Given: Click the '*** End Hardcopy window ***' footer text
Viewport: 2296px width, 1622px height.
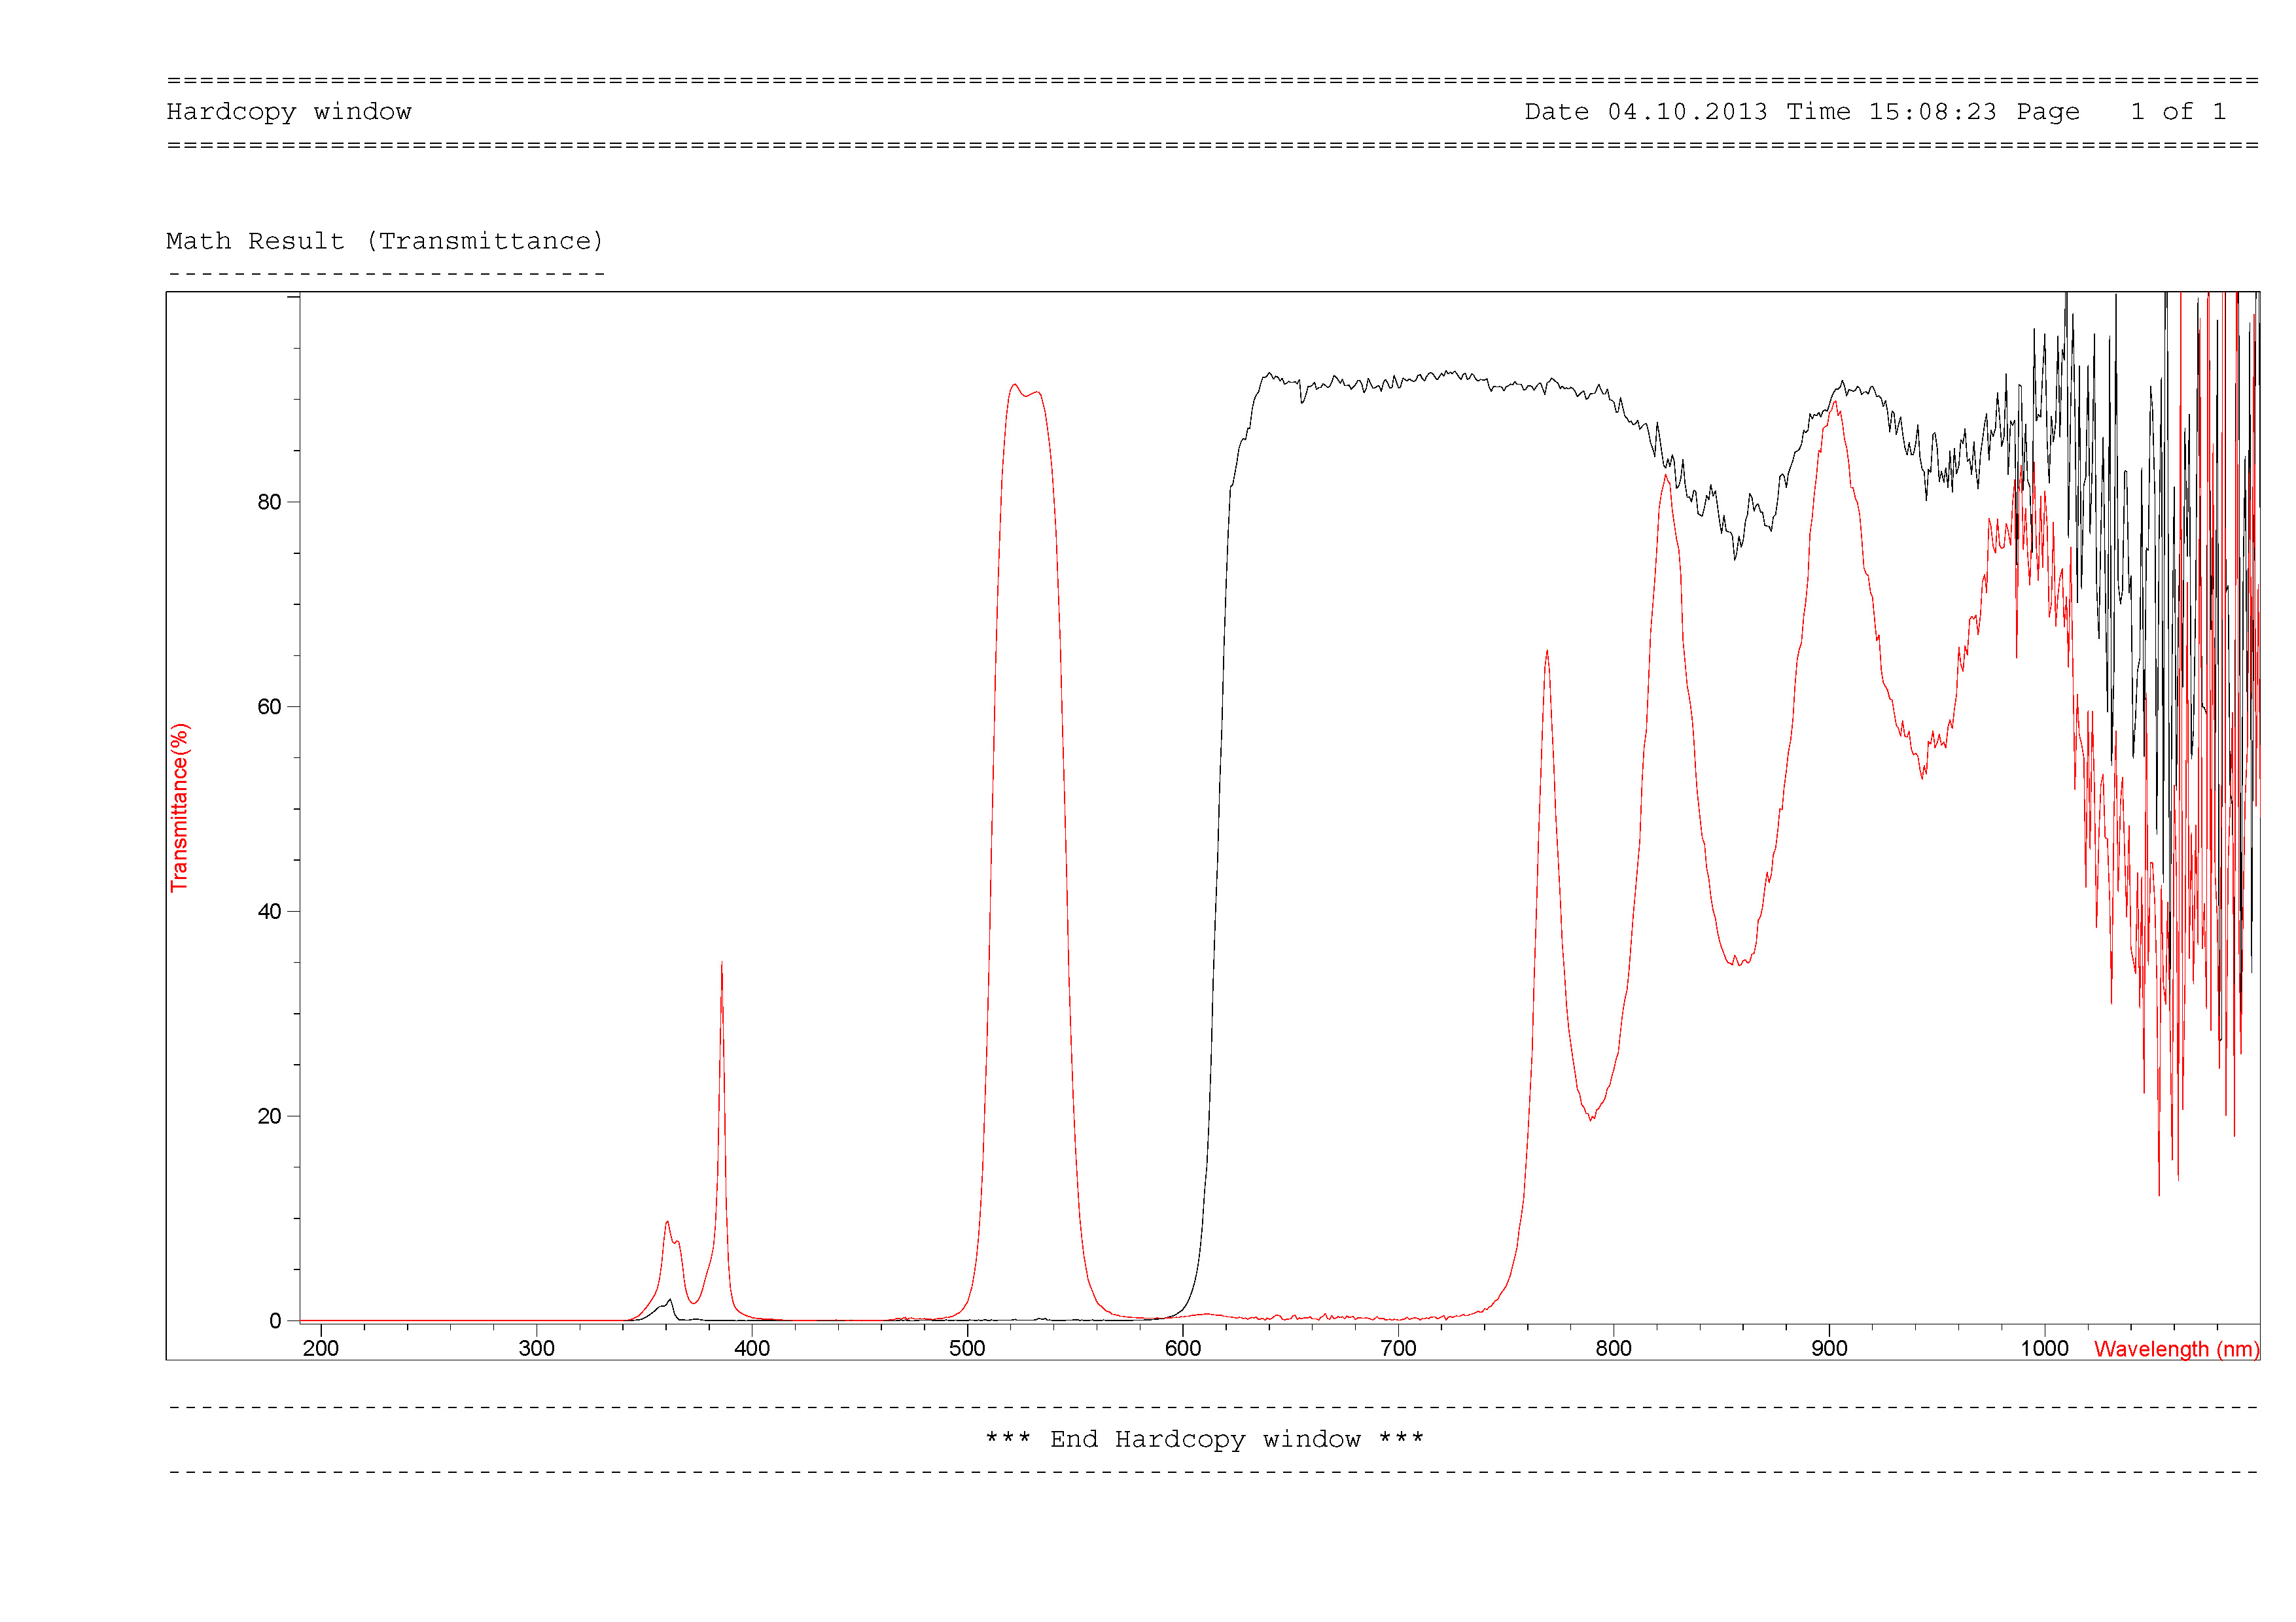Looking at the screenshot, I should tap(1204, 1439).
